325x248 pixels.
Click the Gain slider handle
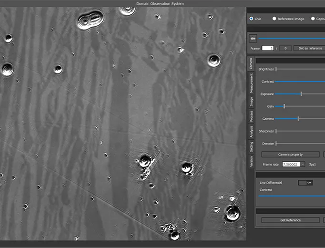click(x=284, y=106)
